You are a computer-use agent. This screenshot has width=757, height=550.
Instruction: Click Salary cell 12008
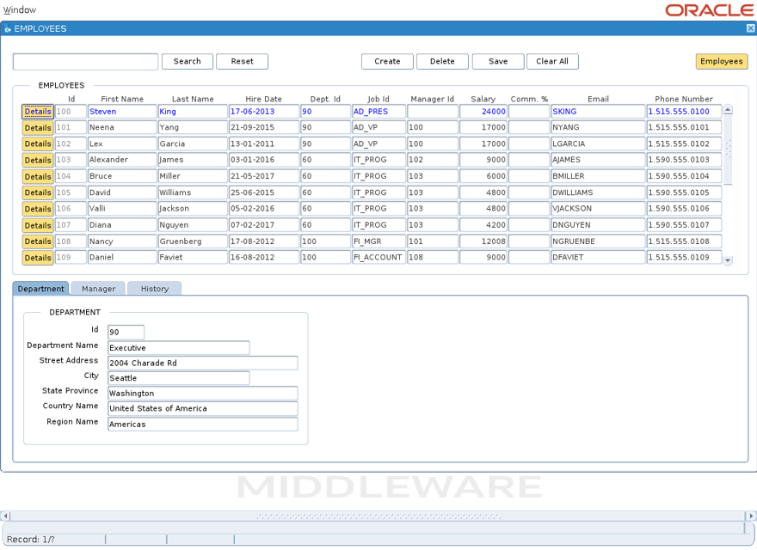(483, 241)
